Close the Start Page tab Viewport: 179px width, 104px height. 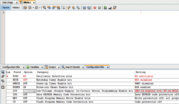click(17, 3)
